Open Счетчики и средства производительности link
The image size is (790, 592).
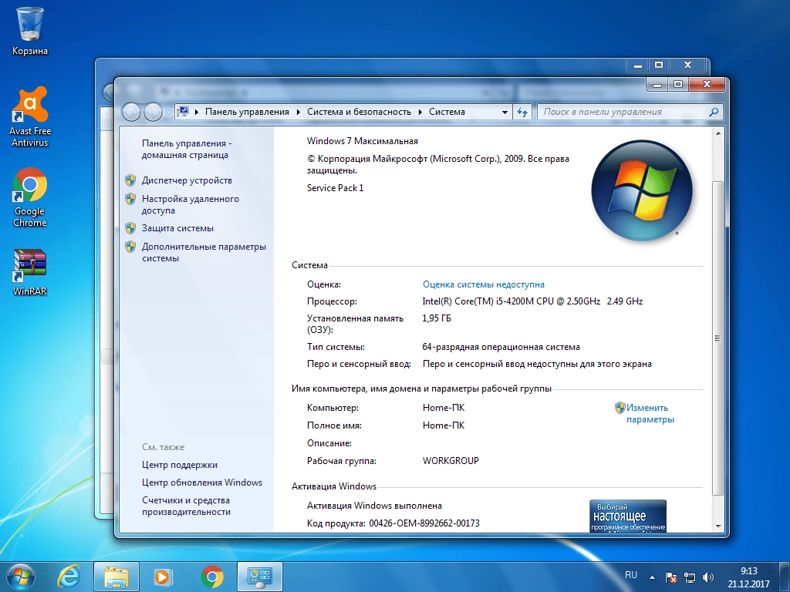[x=186, y=506]
